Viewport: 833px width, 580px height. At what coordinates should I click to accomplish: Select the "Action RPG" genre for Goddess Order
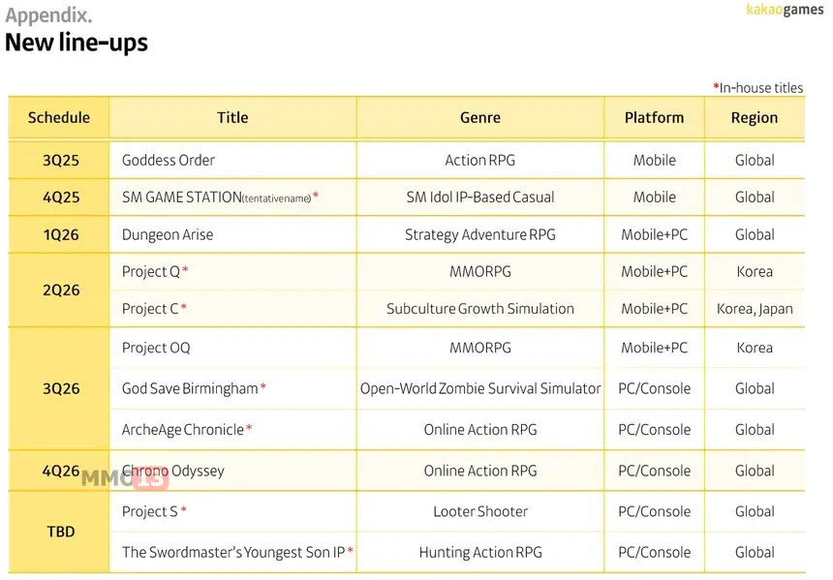pos(480,161)
